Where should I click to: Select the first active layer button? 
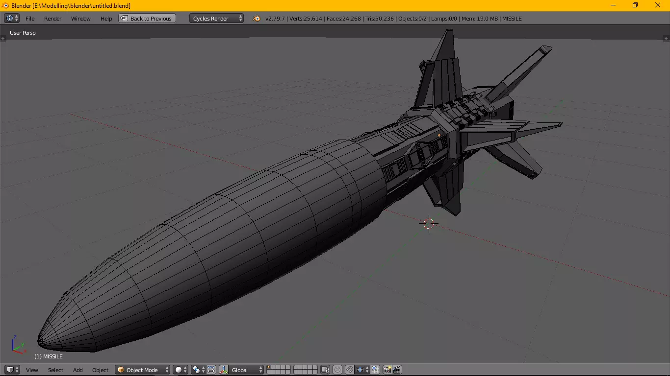pyautogui.click(x=268, y=367)
